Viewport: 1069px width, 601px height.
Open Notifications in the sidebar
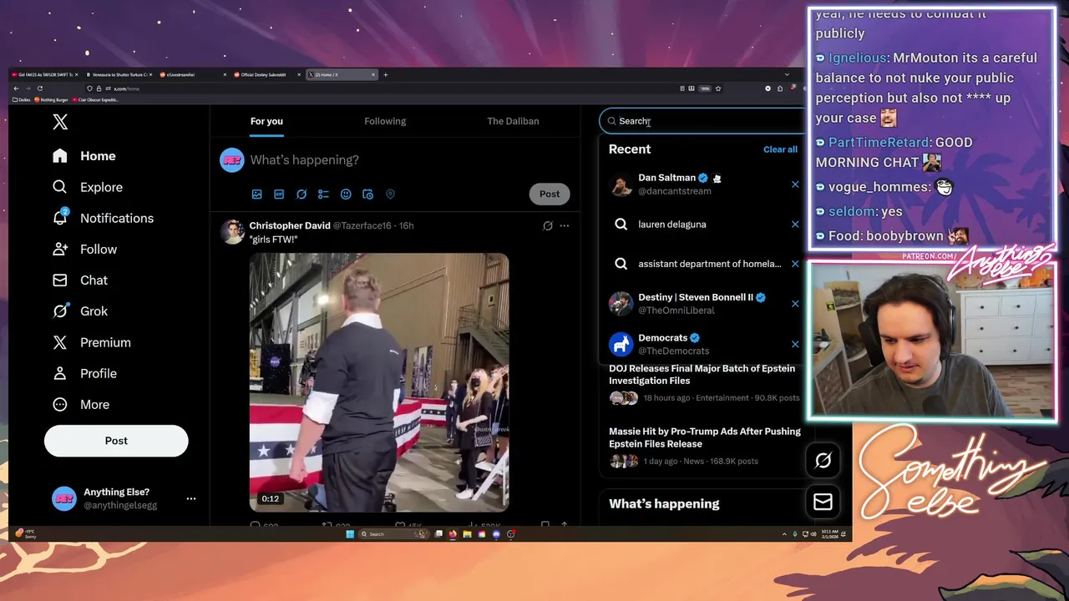pyautogui.click(x=103, y=218)
